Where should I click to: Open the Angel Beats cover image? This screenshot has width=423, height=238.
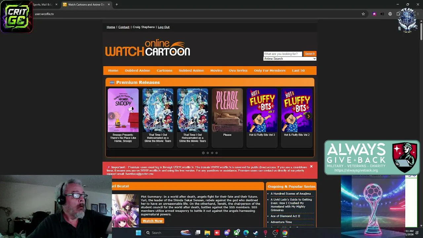[125, 211]
